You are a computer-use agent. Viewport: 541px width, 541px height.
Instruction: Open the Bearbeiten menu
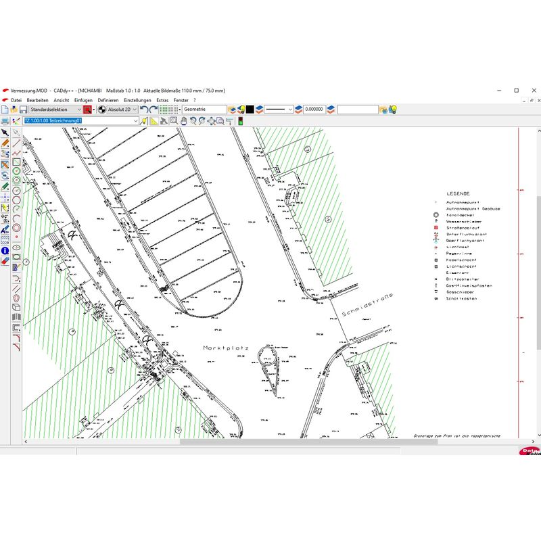point(37,100)
